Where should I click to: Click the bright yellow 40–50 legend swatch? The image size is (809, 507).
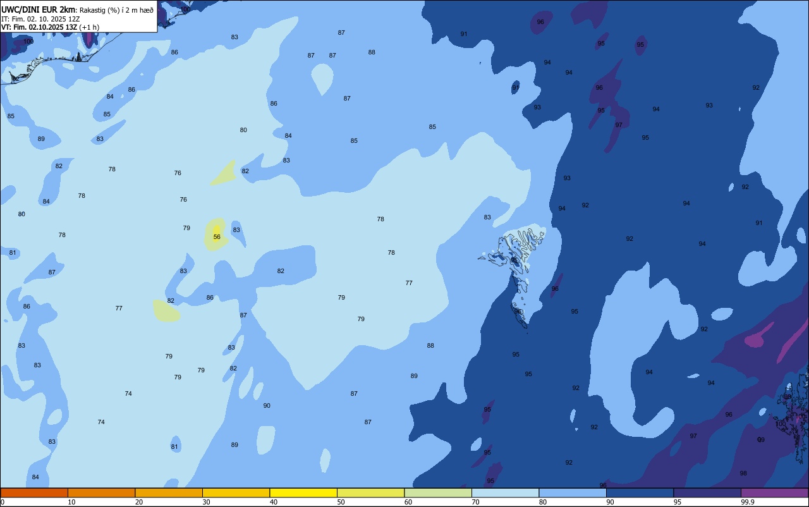[303, 492]
